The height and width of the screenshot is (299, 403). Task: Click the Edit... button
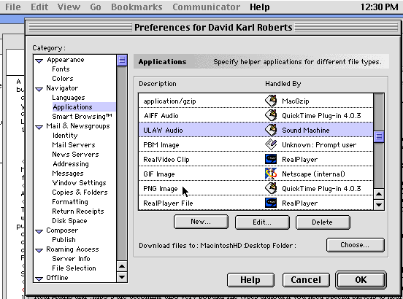pos(262,222)
